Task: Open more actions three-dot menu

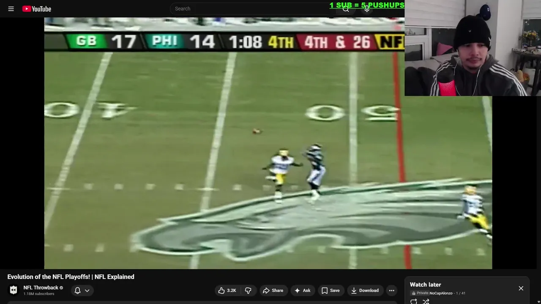Action: coord(391,290)
